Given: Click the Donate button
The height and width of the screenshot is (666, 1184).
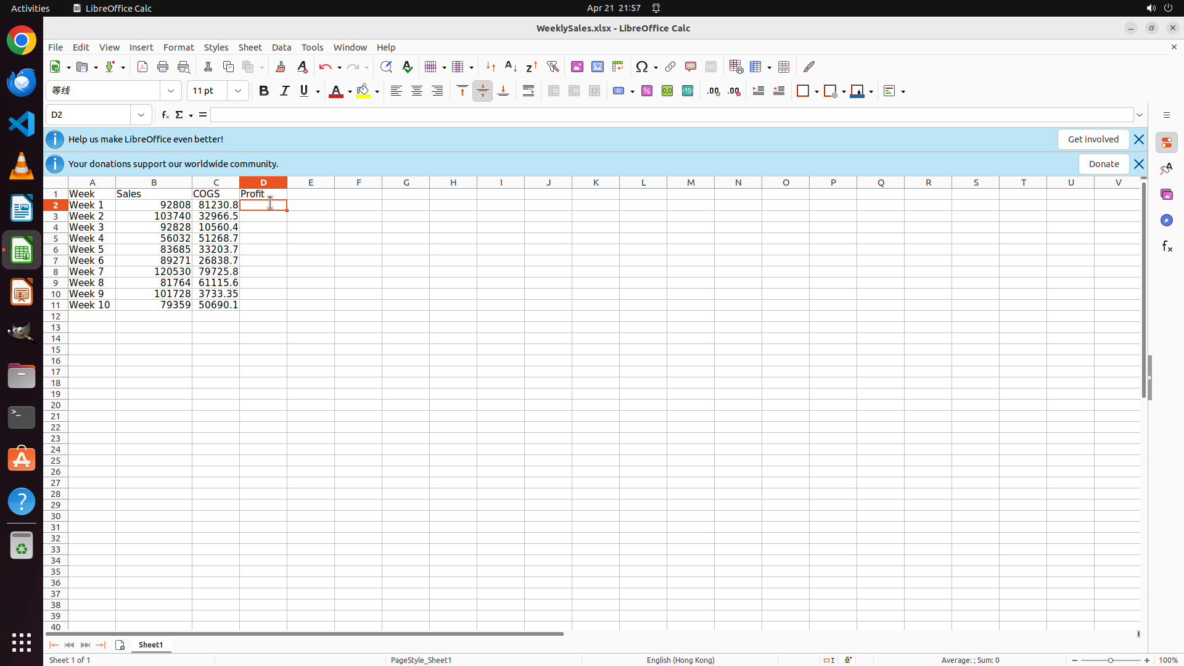Looking at the screenshot, I should tap(1103, 164).
